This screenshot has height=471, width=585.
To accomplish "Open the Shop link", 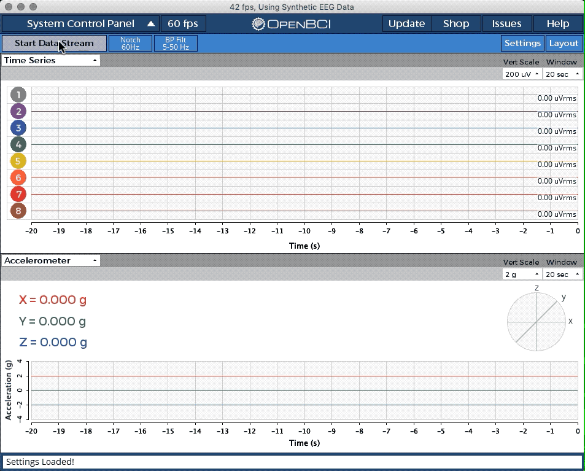I will (456, 24).
